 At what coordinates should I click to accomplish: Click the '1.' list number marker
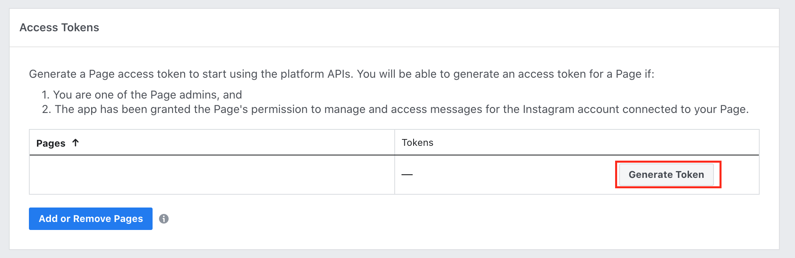[45, 95]
